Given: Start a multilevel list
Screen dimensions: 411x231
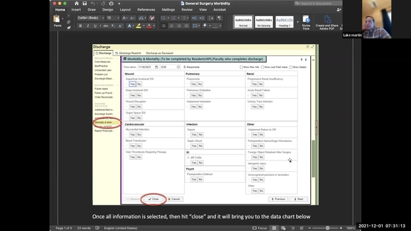Looking at the screenshot, I should [184, 18].
